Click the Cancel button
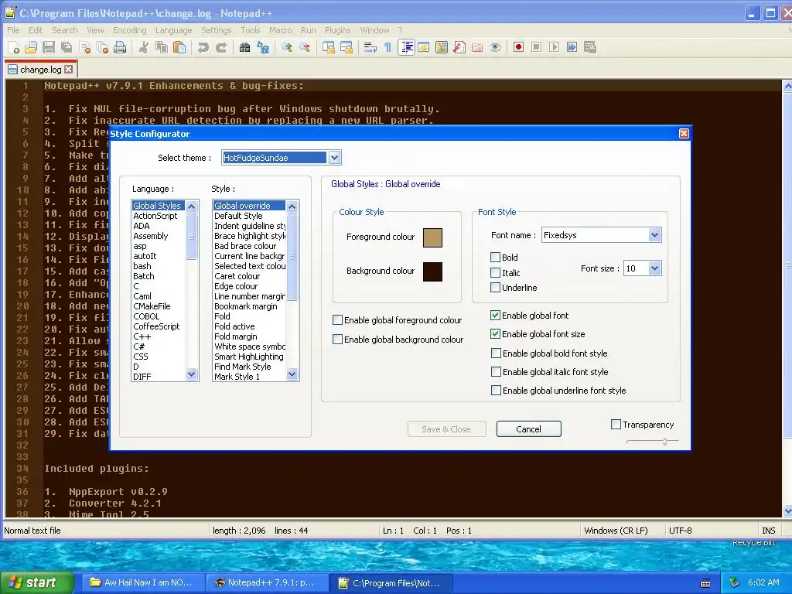792x594 pixels. 528,428
